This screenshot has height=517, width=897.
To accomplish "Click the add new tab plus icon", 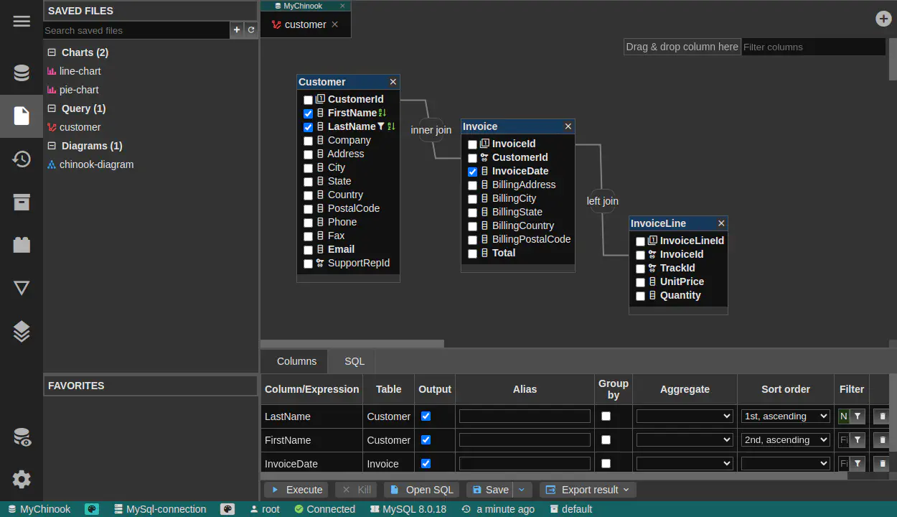I will pos(884,19).
